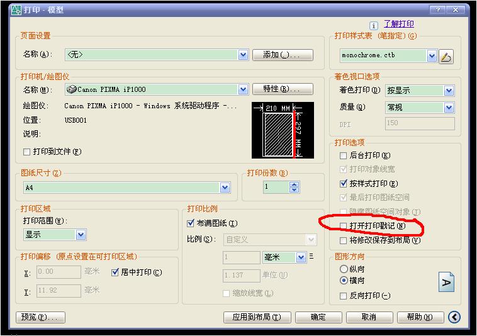Click the scale value 1.137 field
The height and width of the screenshot is (336, 477).
[242, 276]
